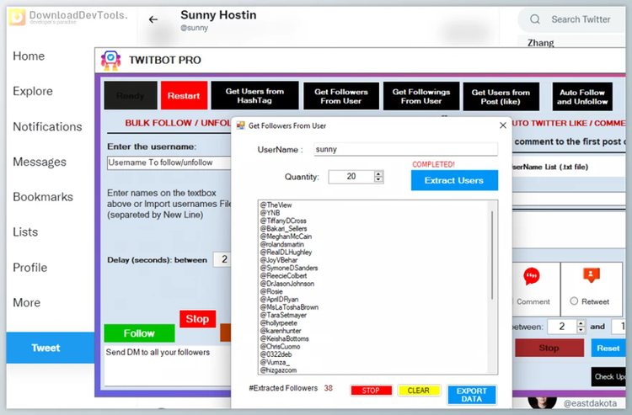Click the blue Extract Users button

(454, 180)
